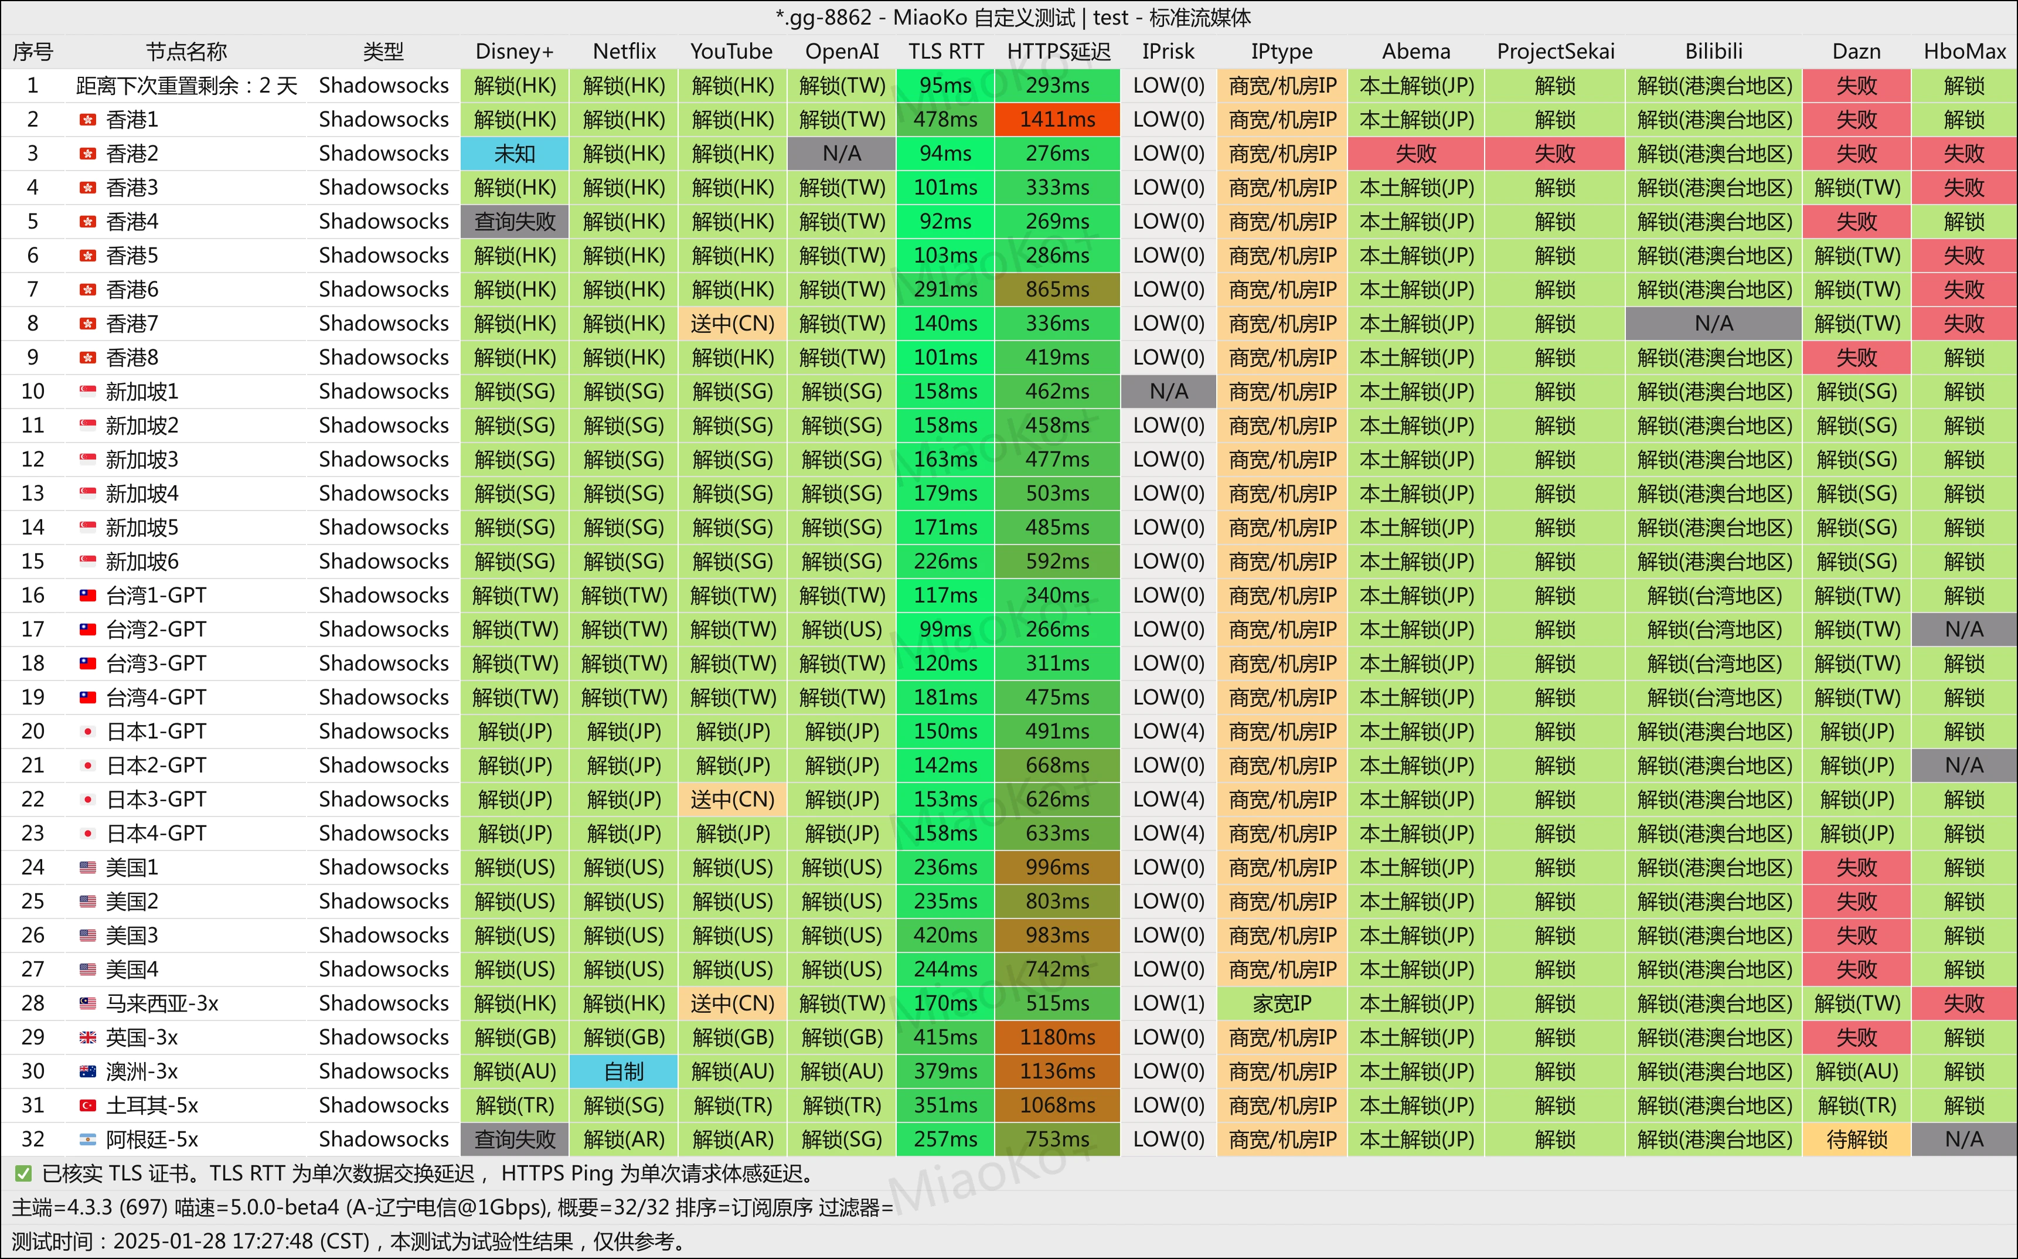Click the 查询失败 Disney+ cell for 香港4
The image size is (2018, 1259).
(515, 222)
